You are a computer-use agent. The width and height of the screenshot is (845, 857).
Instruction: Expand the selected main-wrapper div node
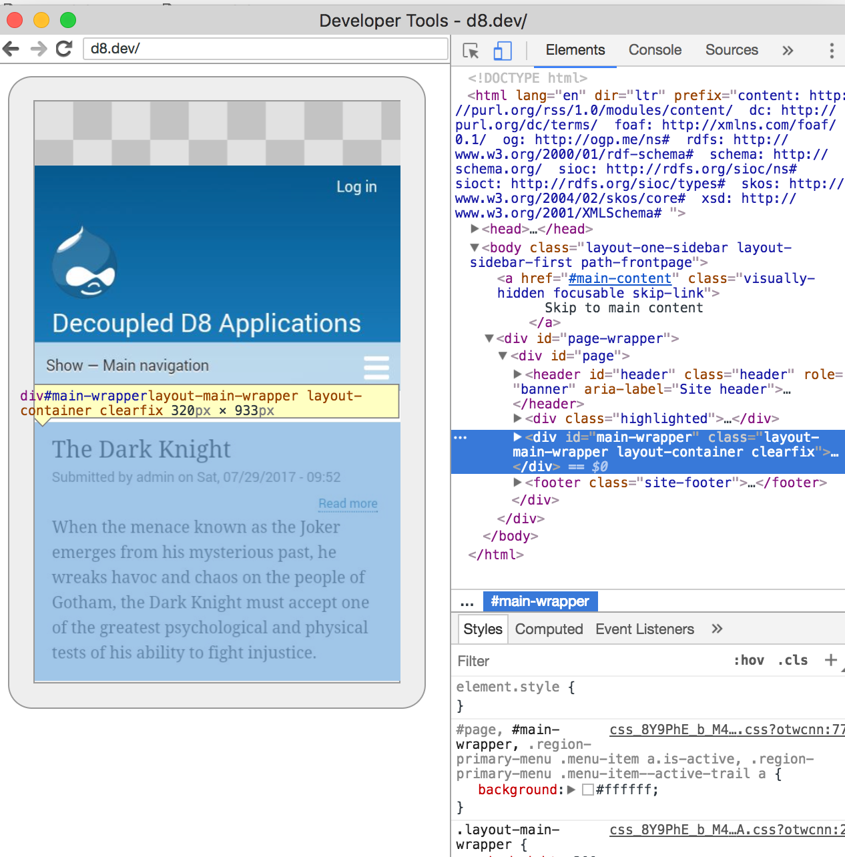517,437
